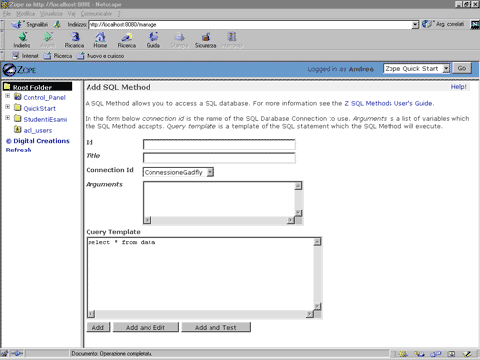
Task: Click the Netscape throbber logo icon
Action: click(x=475, y=24)
